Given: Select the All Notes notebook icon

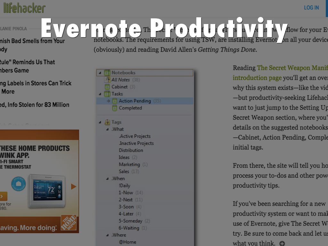Looking at the screenshot, I should [107, 80].
